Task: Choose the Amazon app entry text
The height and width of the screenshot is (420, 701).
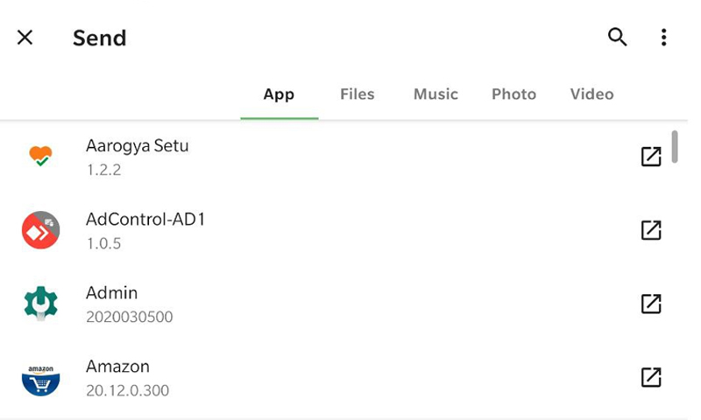Action: pos(117,367)
